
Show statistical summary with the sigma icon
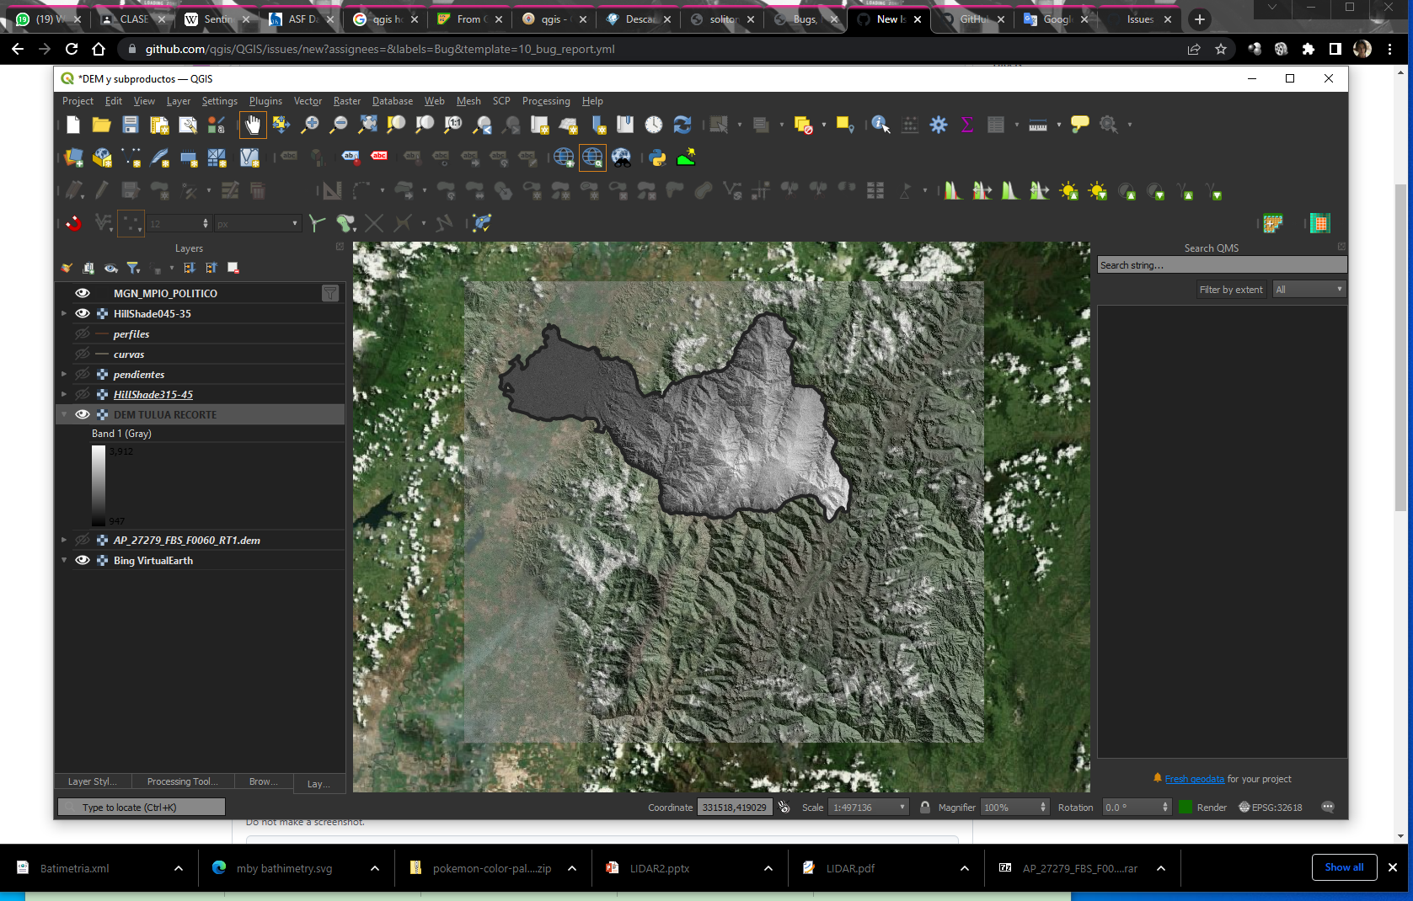click(966, 124)
